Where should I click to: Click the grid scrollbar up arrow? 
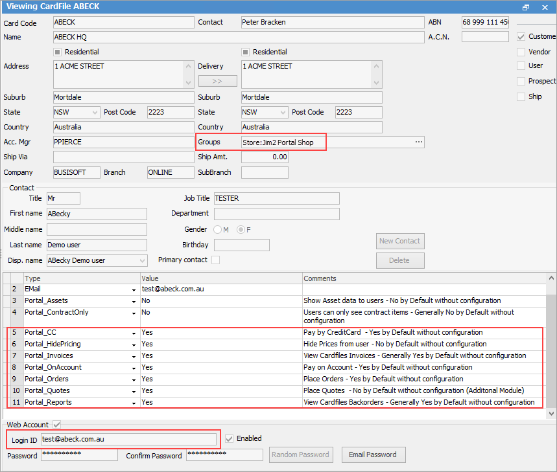coord(552,278)
